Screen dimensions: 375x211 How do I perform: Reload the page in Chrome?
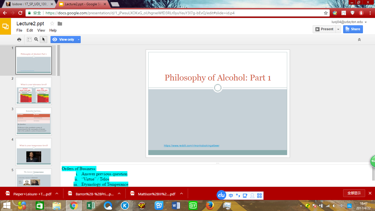tap(20, 13)
